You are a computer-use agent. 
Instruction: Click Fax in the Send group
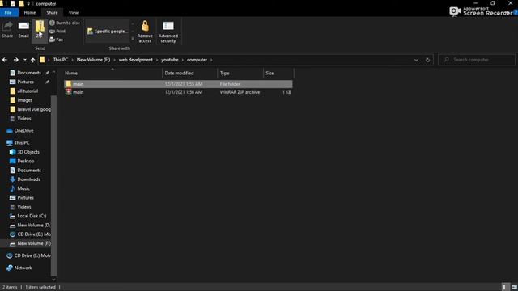(x=56, y=40)
